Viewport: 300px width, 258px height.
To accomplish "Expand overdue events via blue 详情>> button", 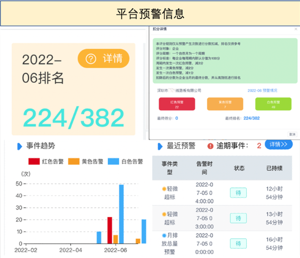I will (278, 144).
